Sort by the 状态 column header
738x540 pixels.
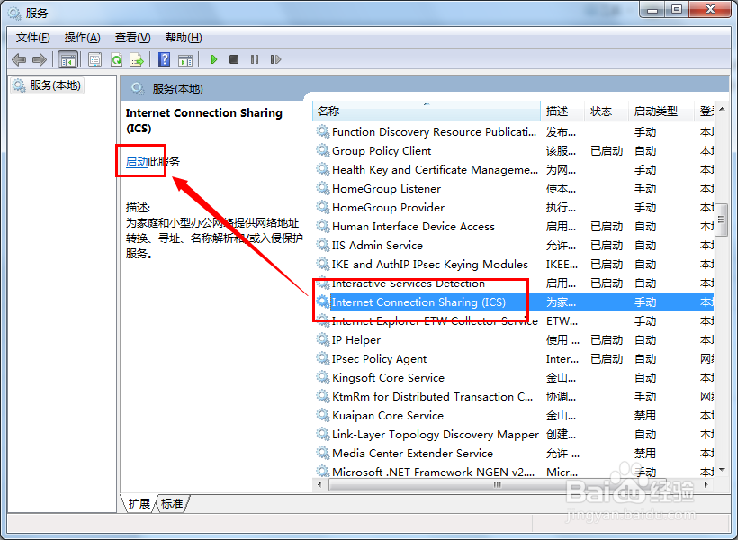(x=607, y=111)
